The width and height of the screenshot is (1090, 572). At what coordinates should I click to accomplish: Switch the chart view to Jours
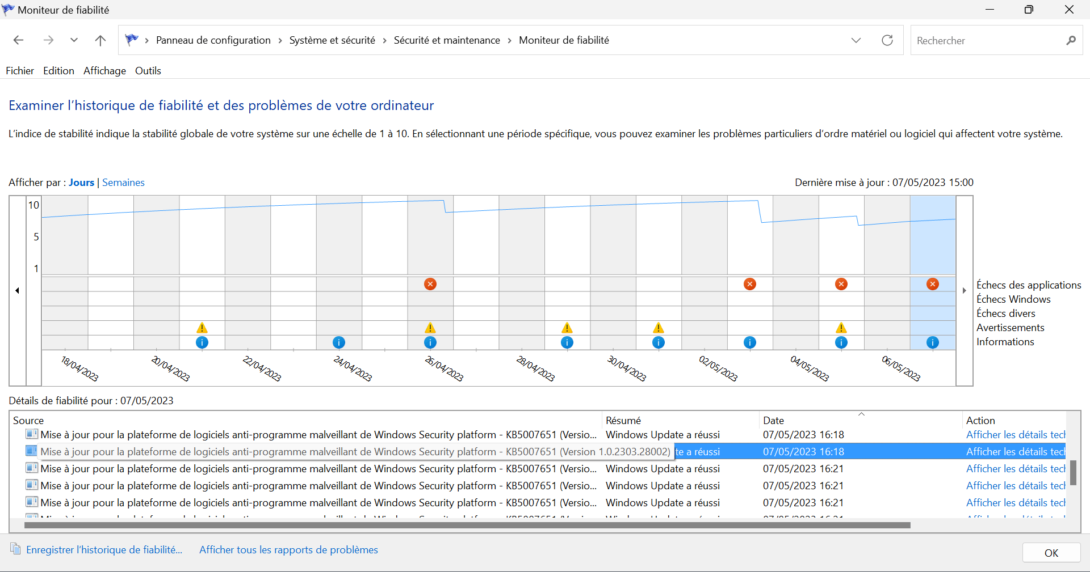click(x=82, y=183)
